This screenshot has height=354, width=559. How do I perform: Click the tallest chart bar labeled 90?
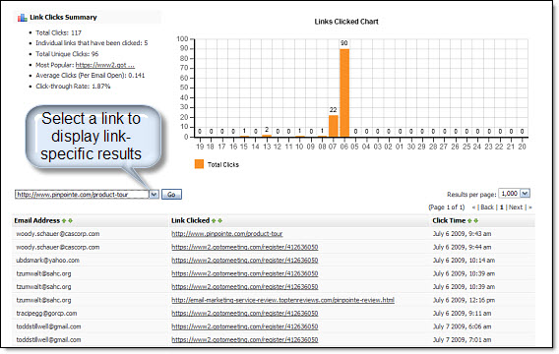point(344,92)
